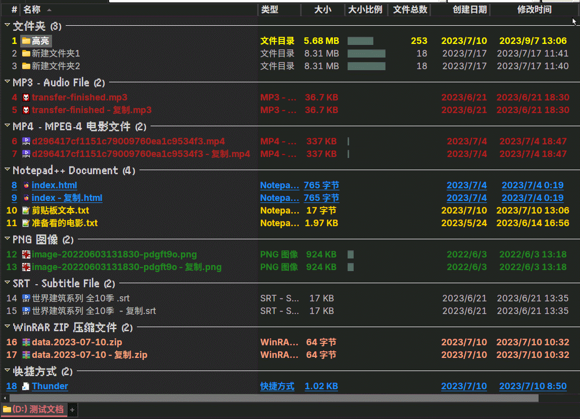Collapse the 文件夹 (3) group
The image size is (580, 419).
pos(6,24)
